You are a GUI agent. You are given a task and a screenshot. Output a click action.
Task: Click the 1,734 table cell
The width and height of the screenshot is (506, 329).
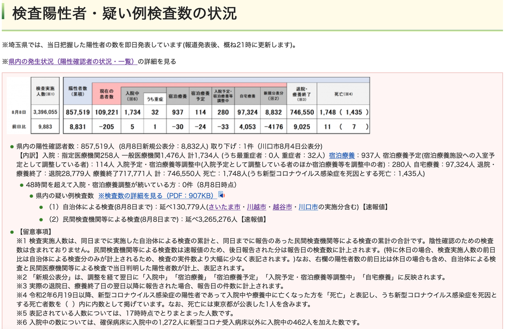coord(132,112)
